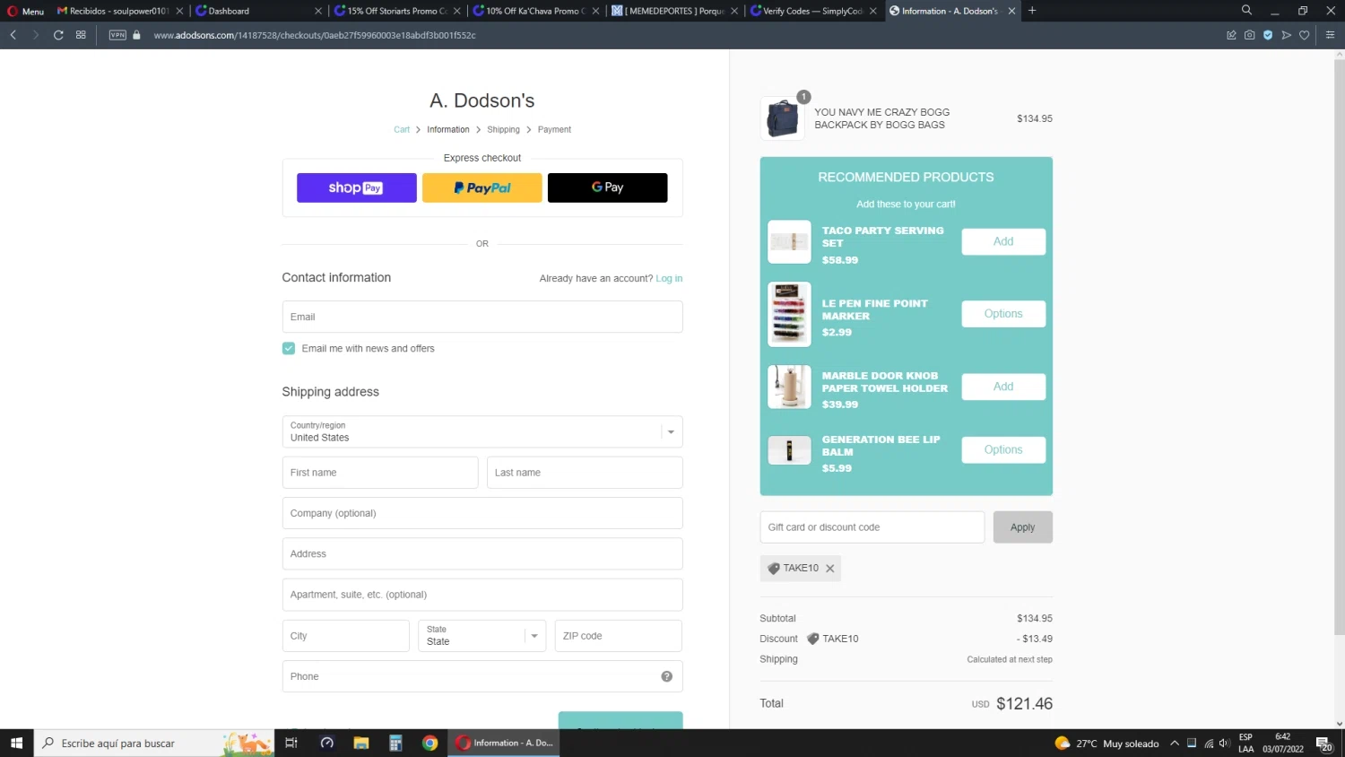Go back with the browser back arrow
The image size is (1345, 757).
point(13,35)
